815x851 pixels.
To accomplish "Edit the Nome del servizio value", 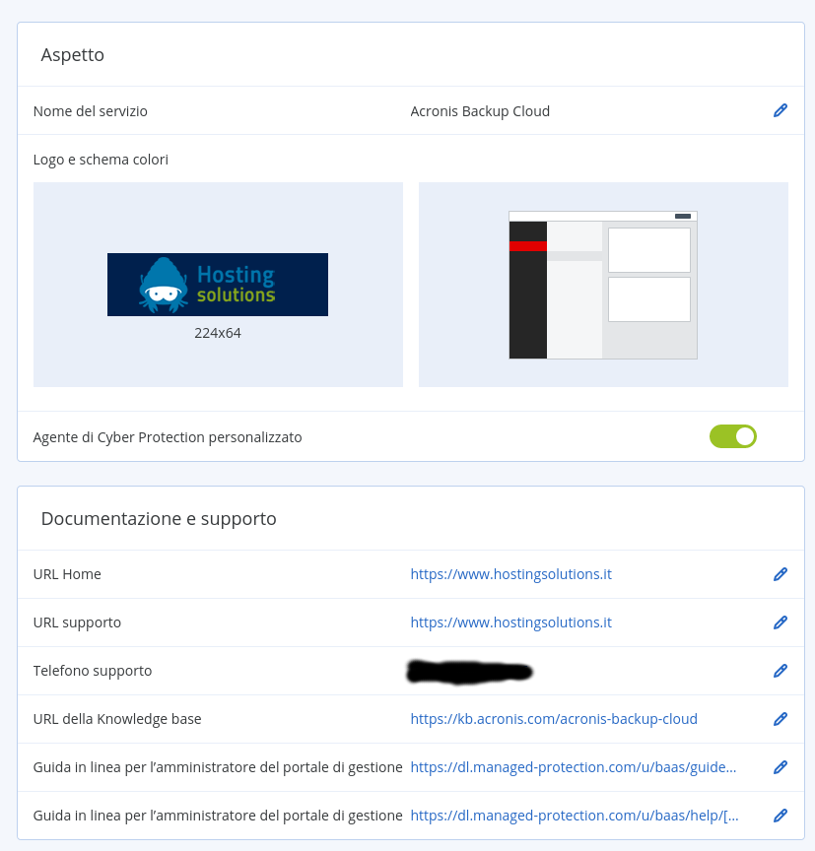I will [781, 110].
